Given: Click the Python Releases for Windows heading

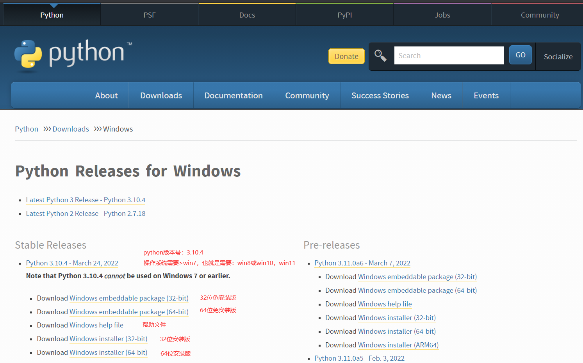Looking at the screenshot, I should click(x=128, y=171).
